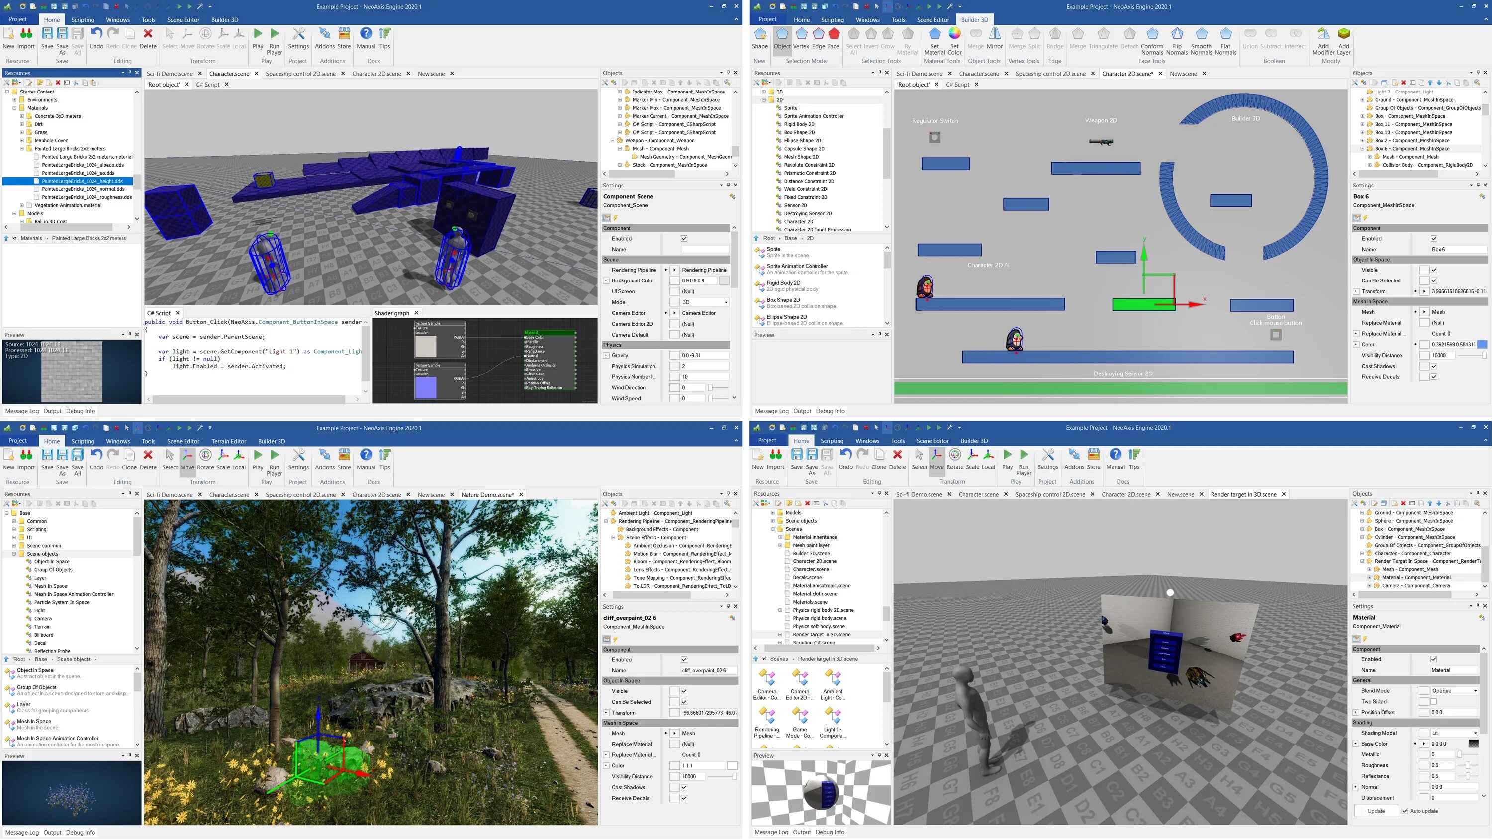1492x839 pixels.
Task: Open the Blend Mode Opaque dropdown
Action: tap(1454, 691)
